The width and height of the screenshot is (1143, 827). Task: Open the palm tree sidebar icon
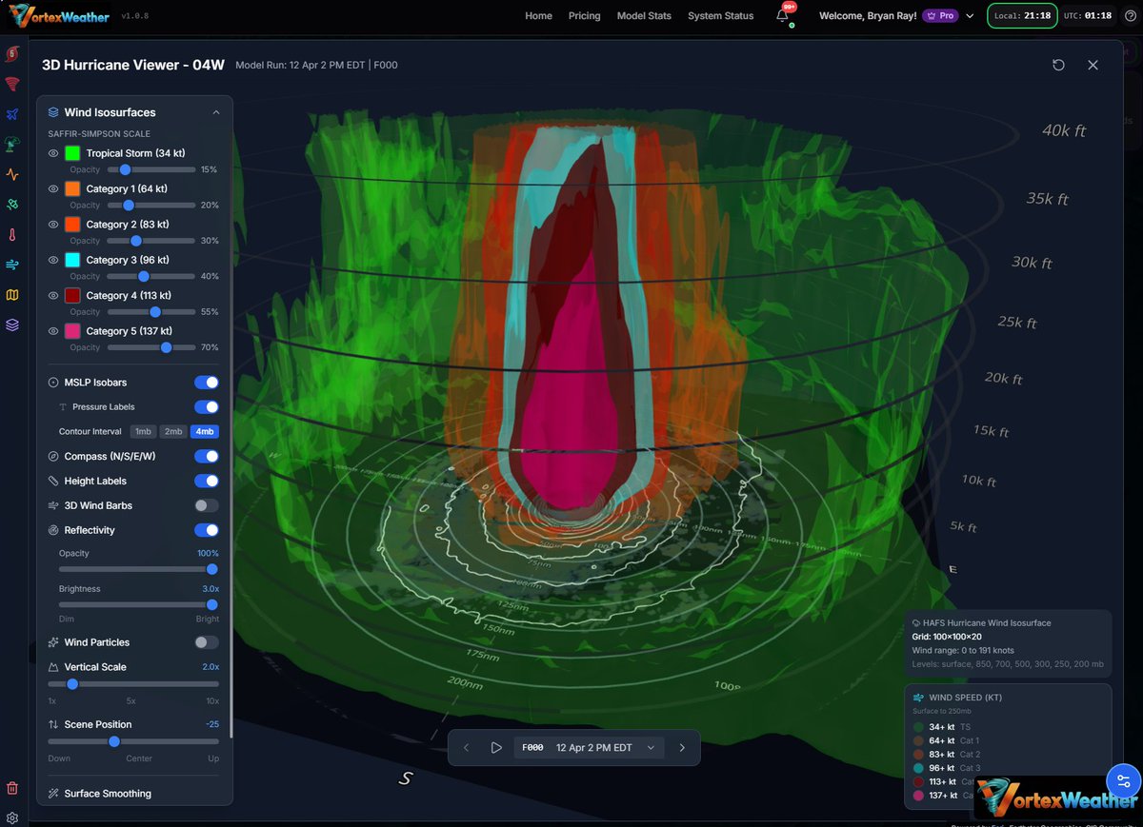12,144
